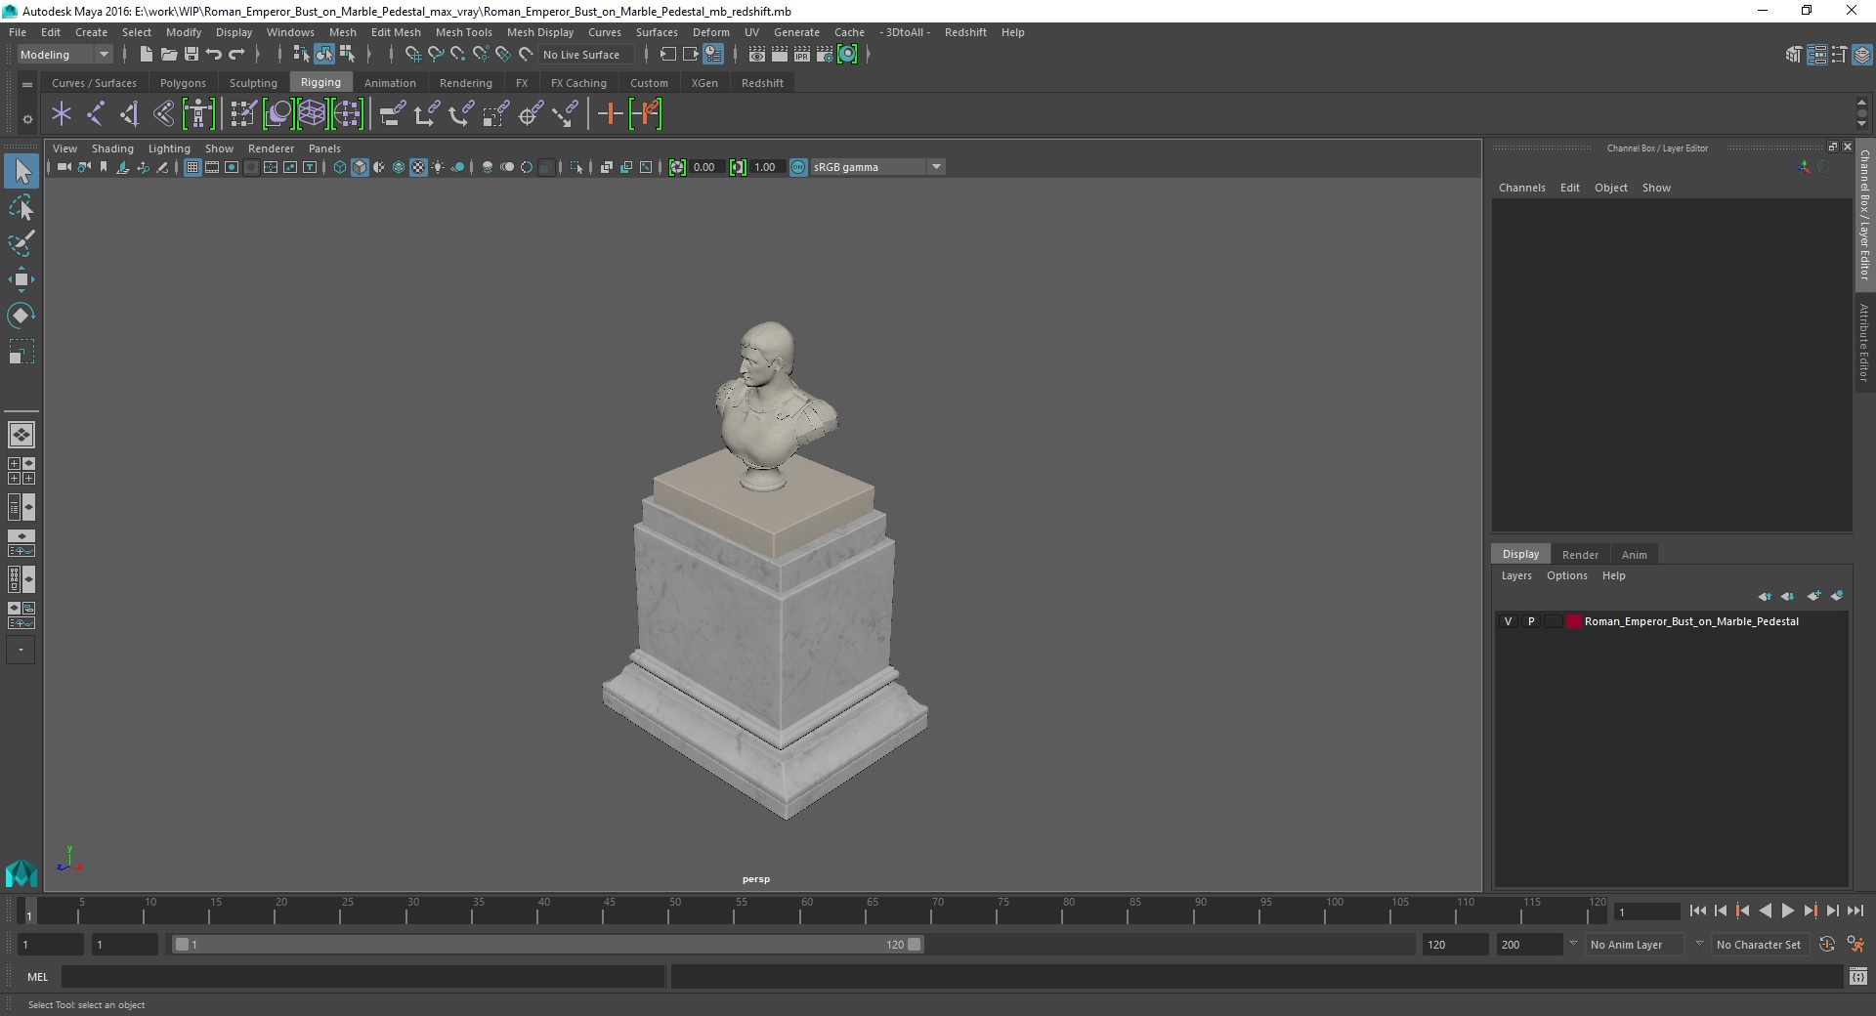
Task: Toggle smooth shade all in viewport
Action: [x=360, y=167]
